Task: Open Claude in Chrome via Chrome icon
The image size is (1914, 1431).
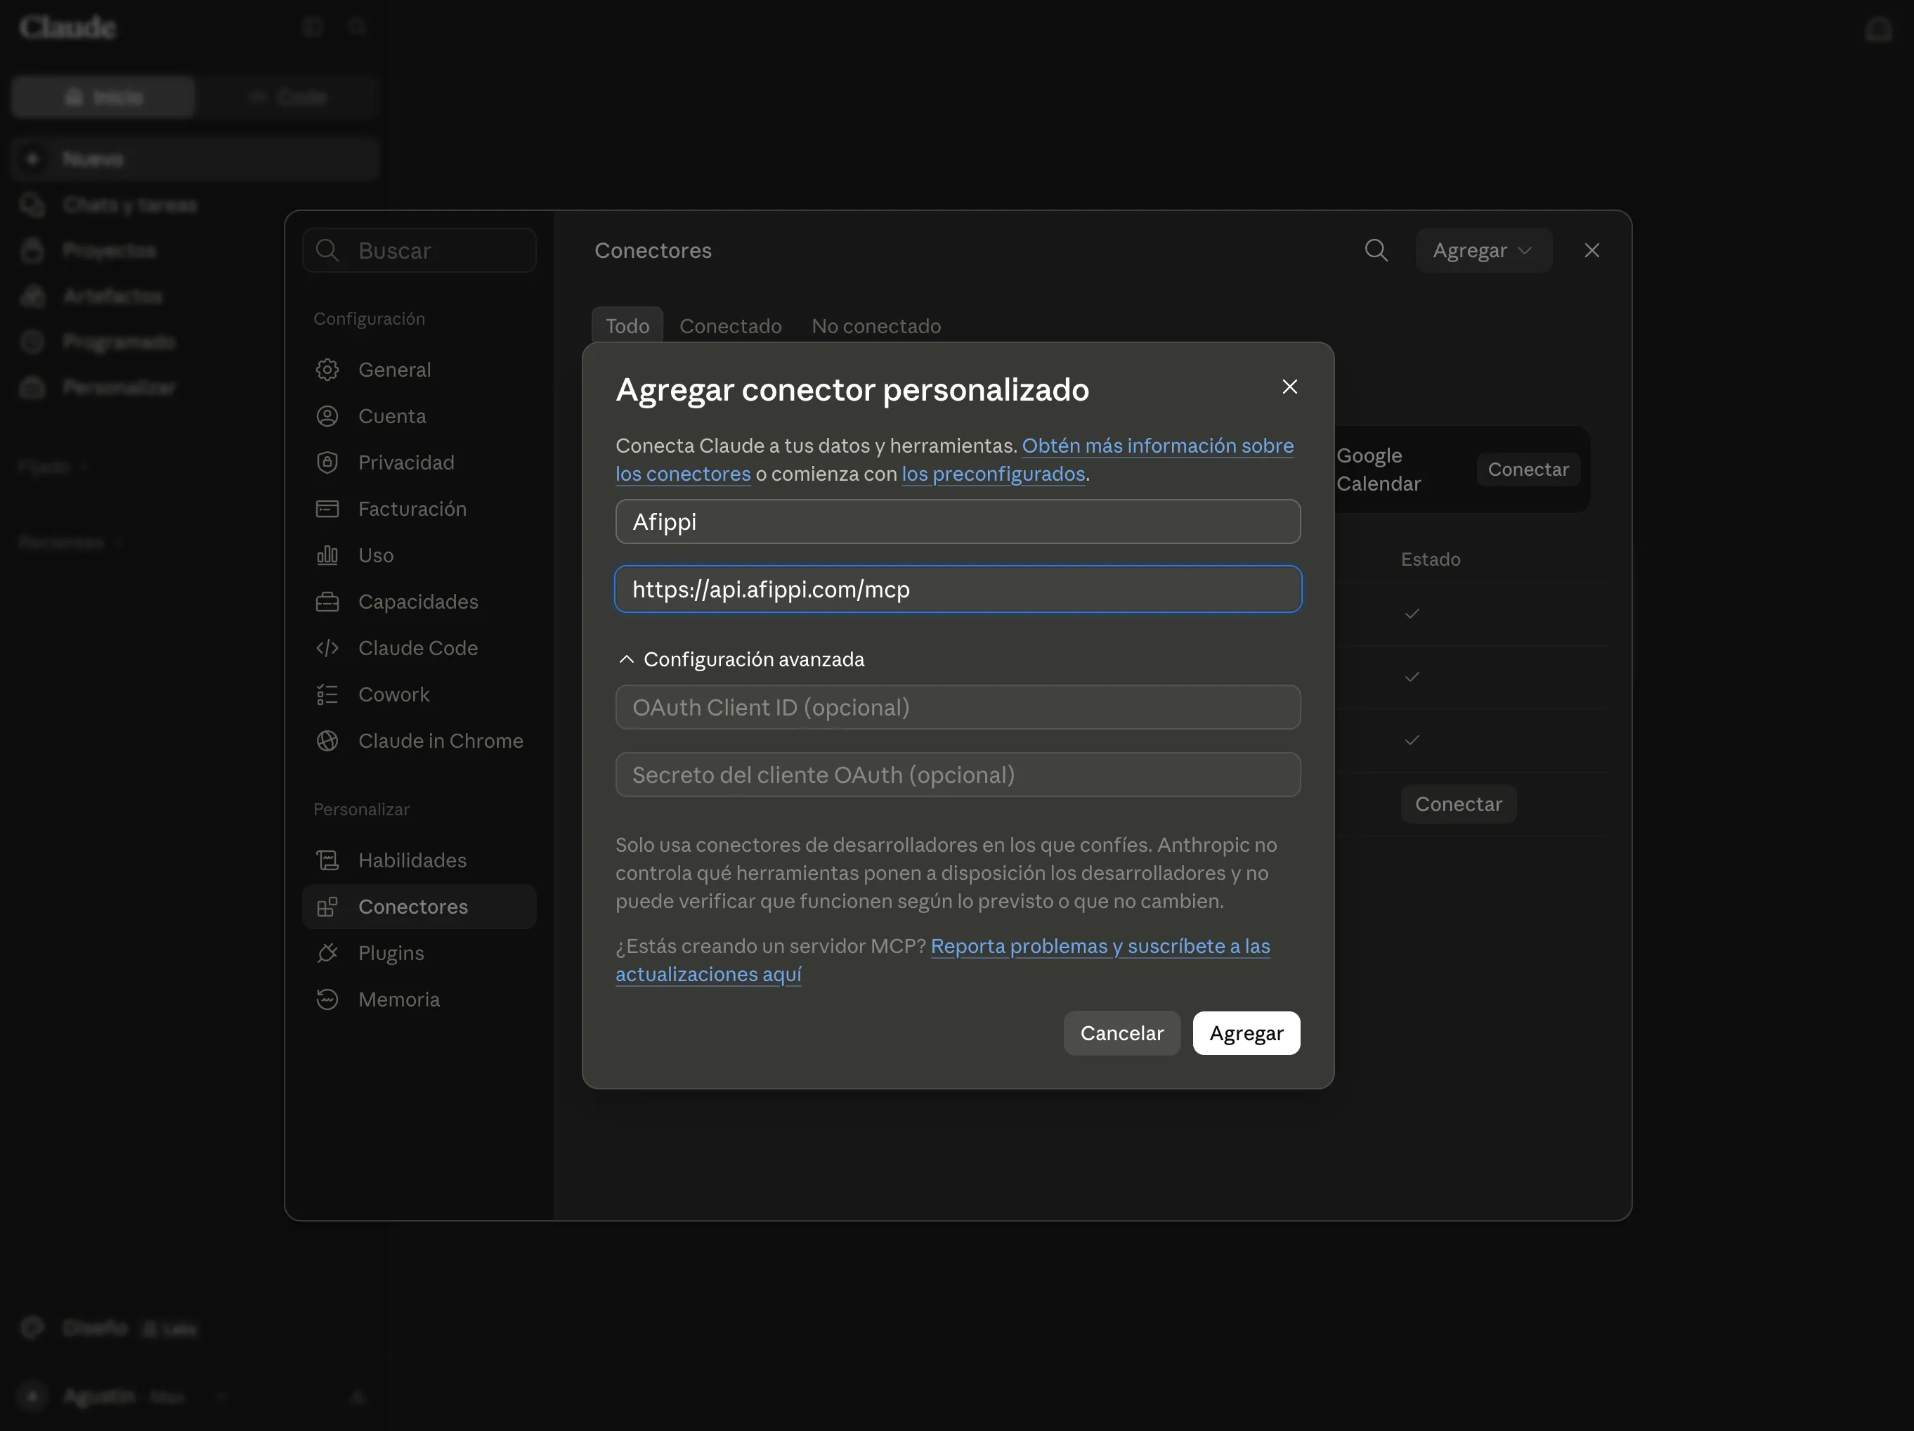Action: click(327, 741)
